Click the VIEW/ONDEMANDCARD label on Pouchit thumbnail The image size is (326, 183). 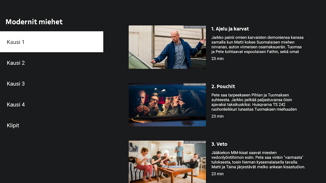point(195,85)
